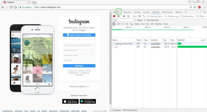Screen dimensions: 207x112
Task: Open initiator link for logging_client_events
Action: tap(156, 43)
